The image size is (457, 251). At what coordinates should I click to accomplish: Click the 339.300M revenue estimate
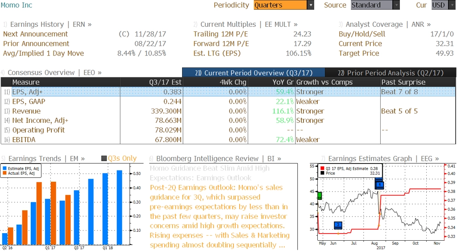166,111
